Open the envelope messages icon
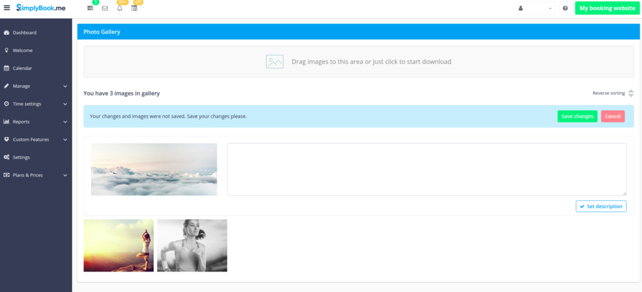 [105, 8]
